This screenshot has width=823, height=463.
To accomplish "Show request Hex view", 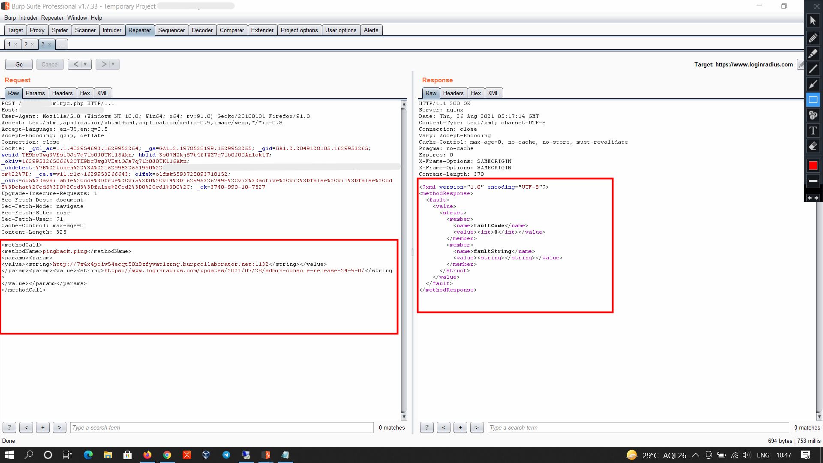I will coord(85,93).
